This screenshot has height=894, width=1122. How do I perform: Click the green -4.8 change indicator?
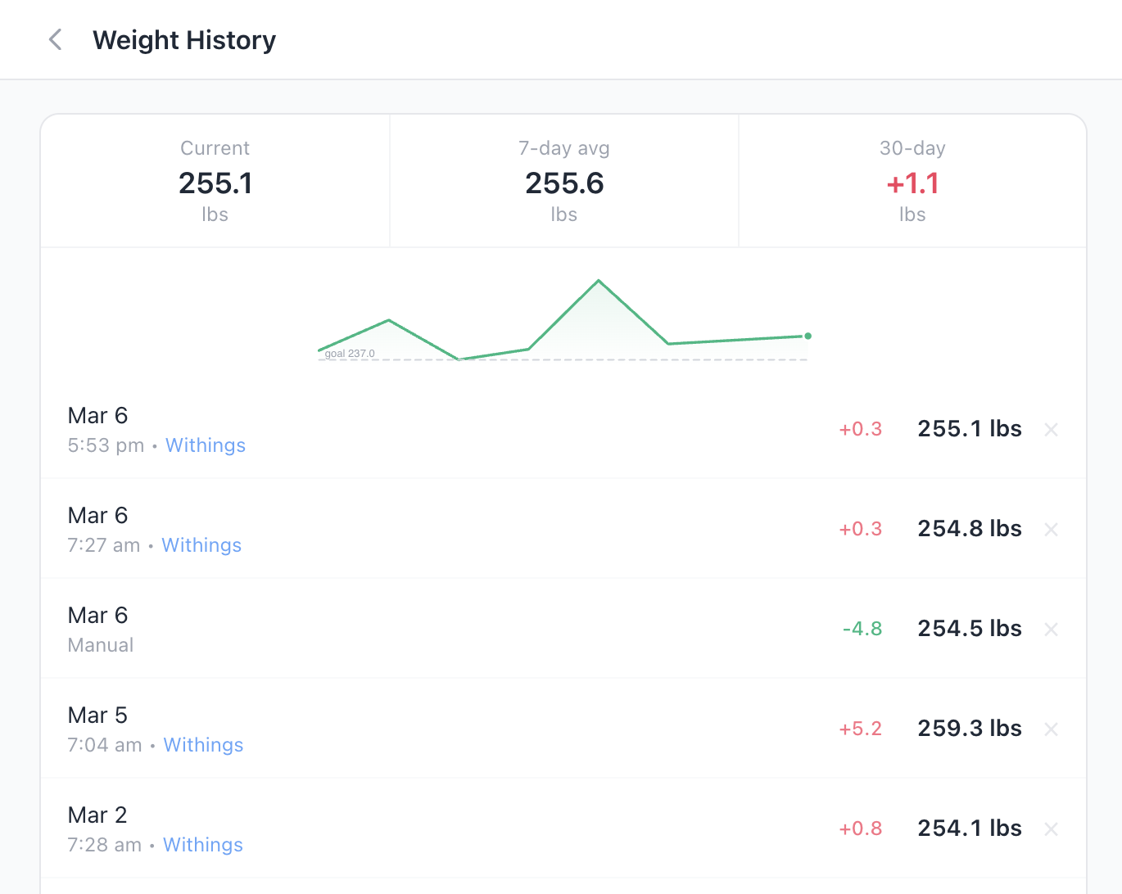point(861,629)
